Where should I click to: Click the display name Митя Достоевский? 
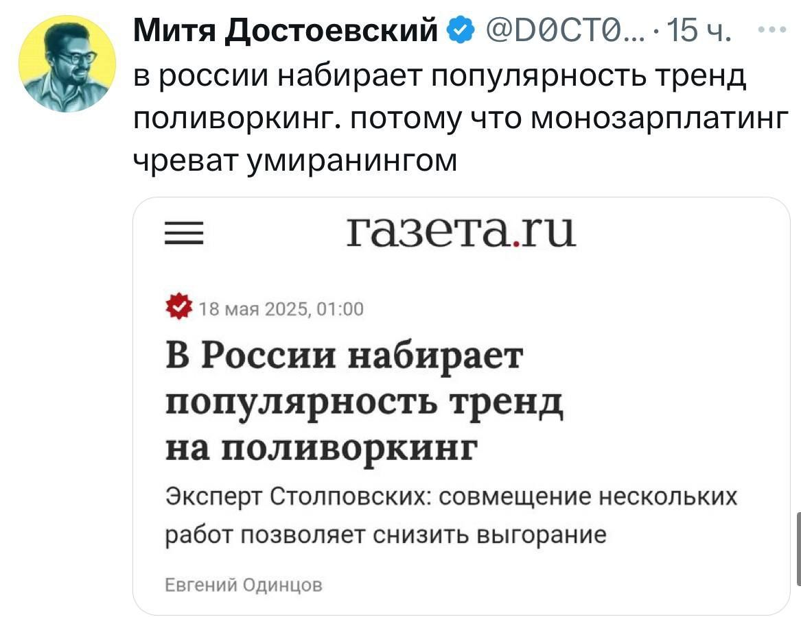coord(286,30)
